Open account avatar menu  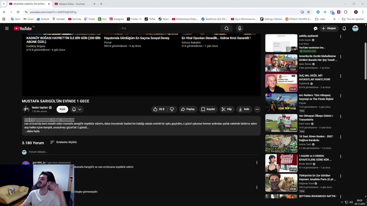click(355, 28)
